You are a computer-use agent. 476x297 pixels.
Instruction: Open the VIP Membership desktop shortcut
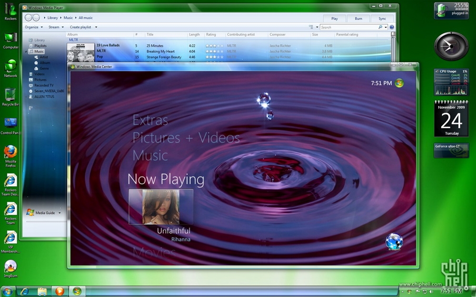coord(10,241)
